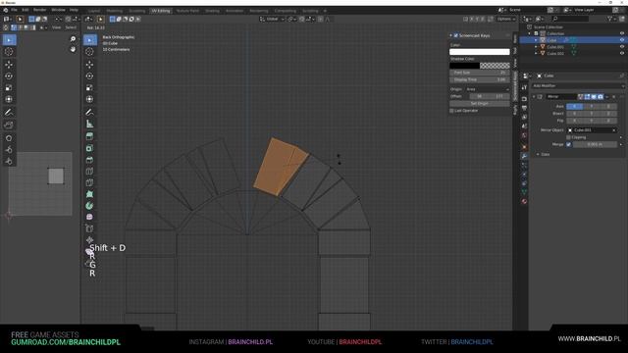Image resolution: width=628 pixels, height=353 pixels.
Task: Switch to the UV Editing workspace tab
Action: point(161,11)
